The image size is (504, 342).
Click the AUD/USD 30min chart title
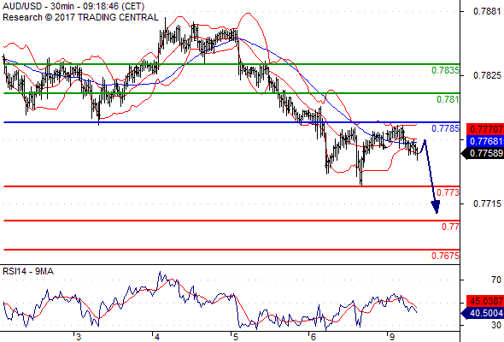tap(73, 6)
